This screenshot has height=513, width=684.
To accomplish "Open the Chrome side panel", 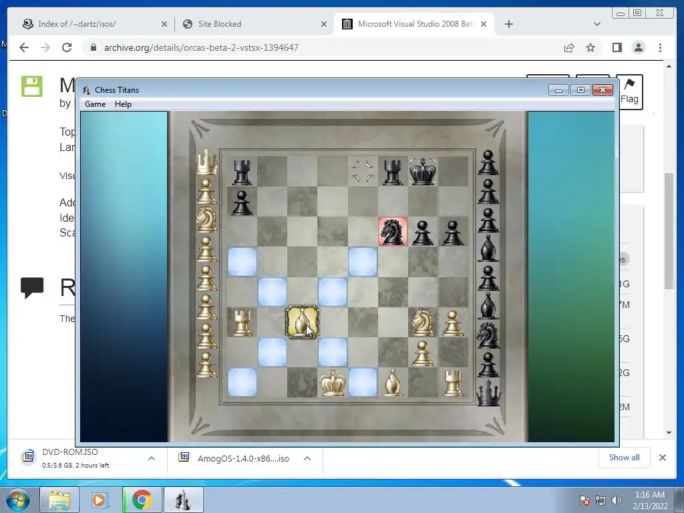I will 617,47.
